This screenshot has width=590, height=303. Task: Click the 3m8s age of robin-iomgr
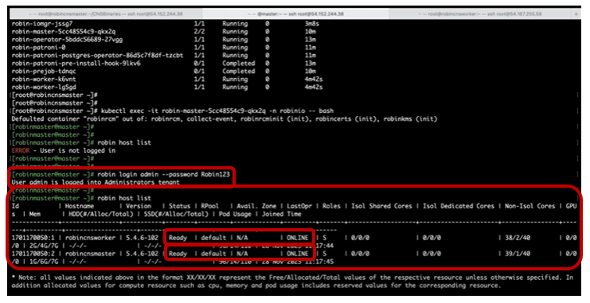click(312, 24)
